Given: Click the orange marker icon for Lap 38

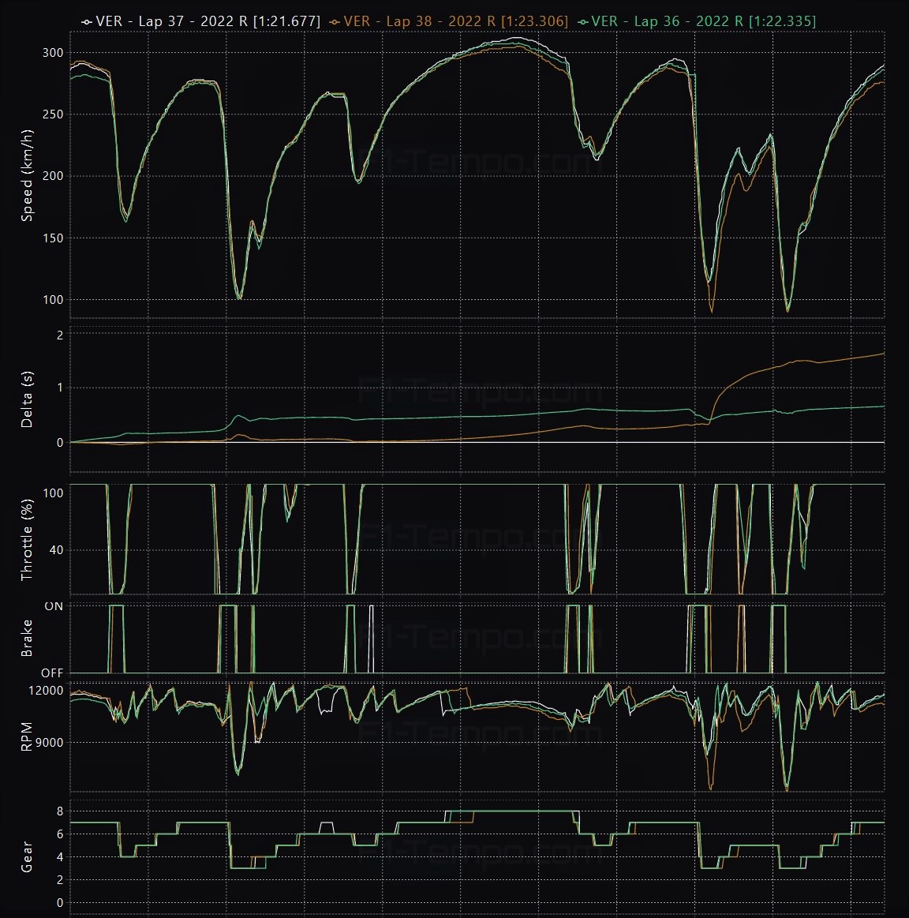Looking at the screenshot, I should (335, 21).
